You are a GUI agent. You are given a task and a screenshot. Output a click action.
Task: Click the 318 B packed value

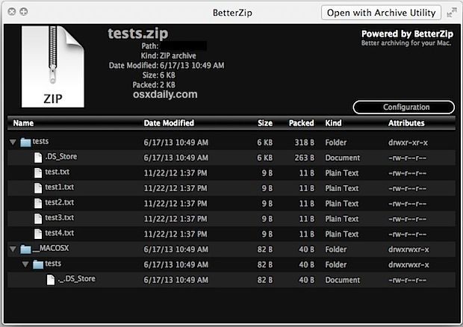(x=304, y=143)
